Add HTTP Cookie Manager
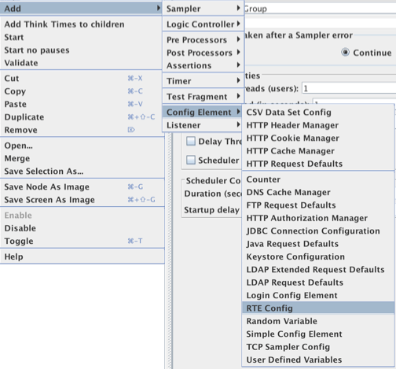The image size is (396, 369). [x=318, y=138]
